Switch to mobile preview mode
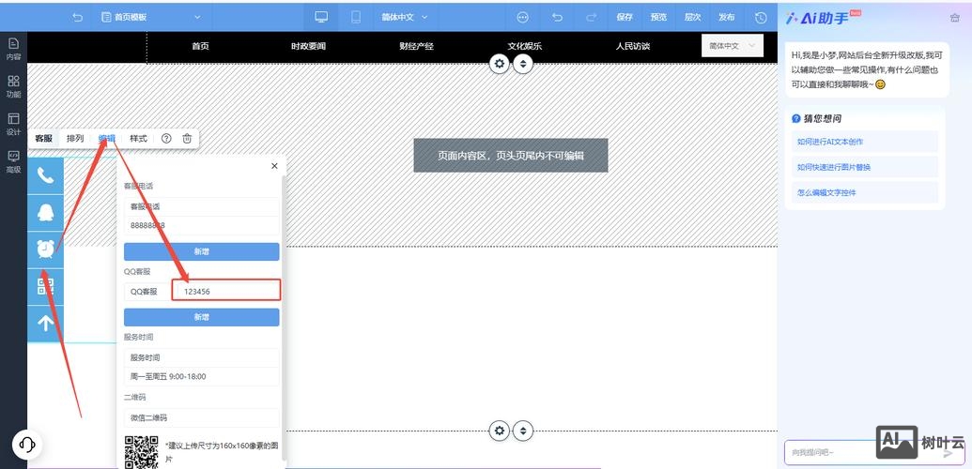The height and width of the screenshot is (469, 972). pyautogui.click(x=356, y=17)
